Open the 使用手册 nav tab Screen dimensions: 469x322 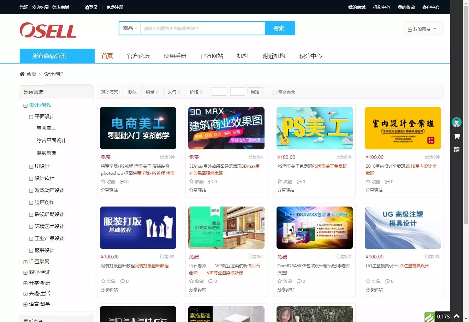pos(175,56)
